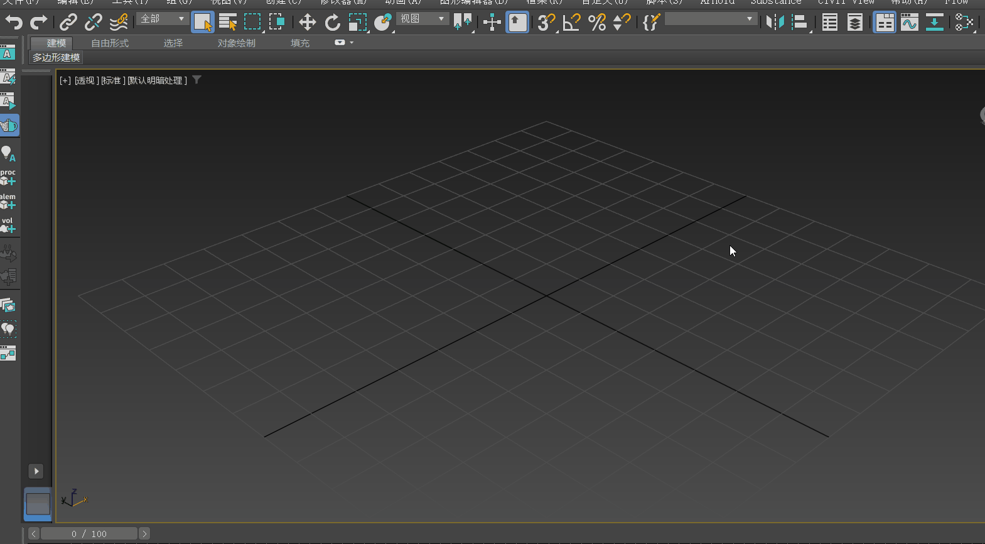The width and height of the screenshot is (985, 544).
Task: Toggle the Layer Explorer stack icon
Action: 854,23
